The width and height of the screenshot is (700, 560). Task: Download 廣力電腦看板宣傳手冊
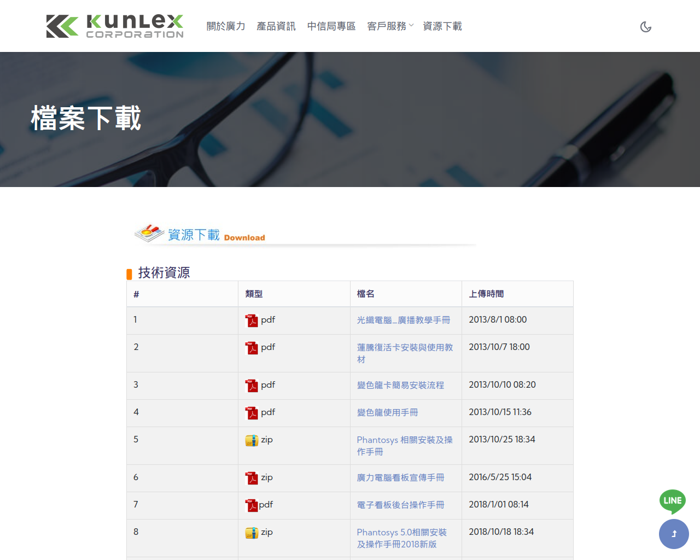(x=400, y=477)
